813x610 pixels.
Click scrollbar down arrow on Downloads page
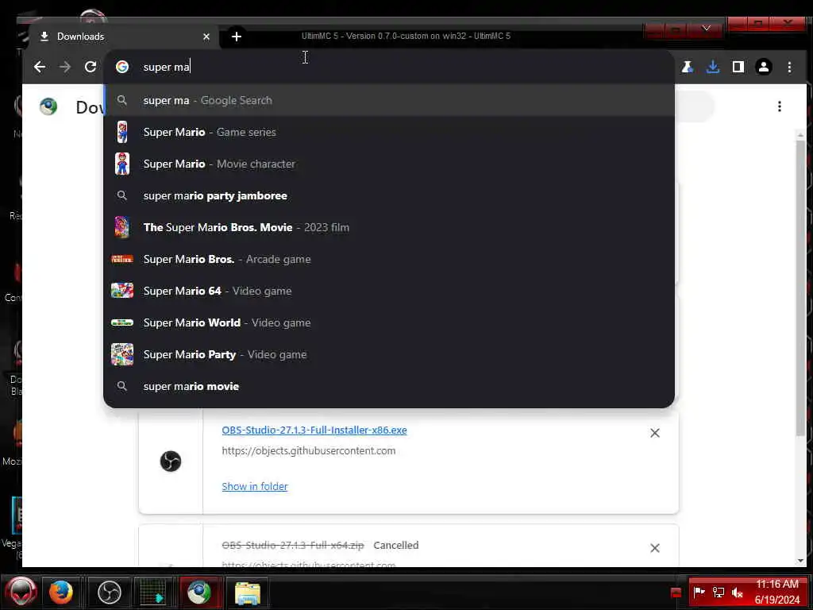click(x=800, y=560)
